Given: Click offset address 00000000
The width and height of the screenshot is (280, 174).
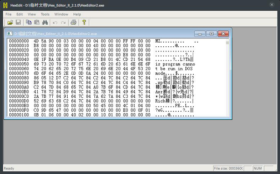Looking at the screenshot, I should pyautogui.click(x=19, y=41).
